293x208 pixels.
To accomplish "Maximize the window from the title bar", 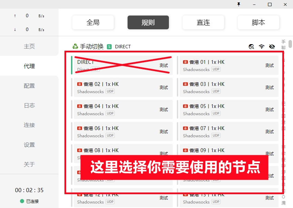I will [x=270, y=4].
